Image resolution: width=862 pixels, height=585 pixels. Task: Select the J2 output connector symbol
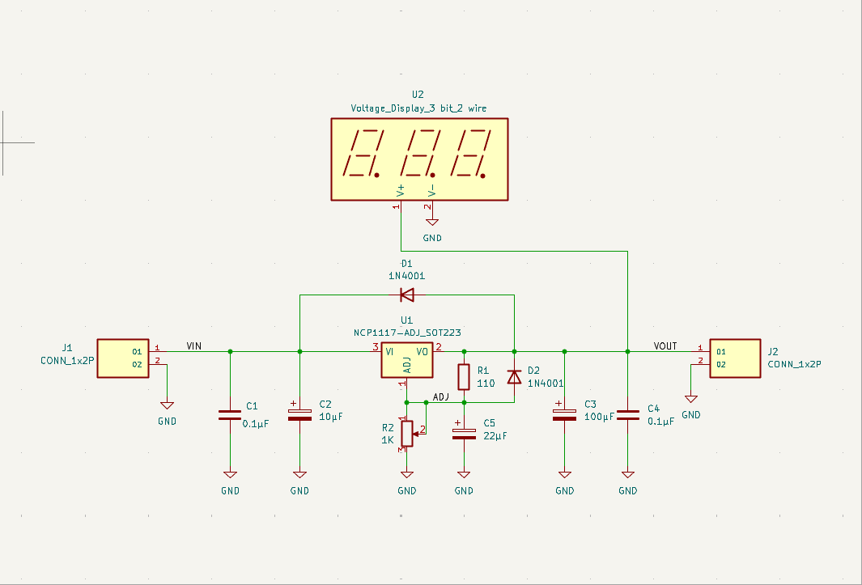736,358
